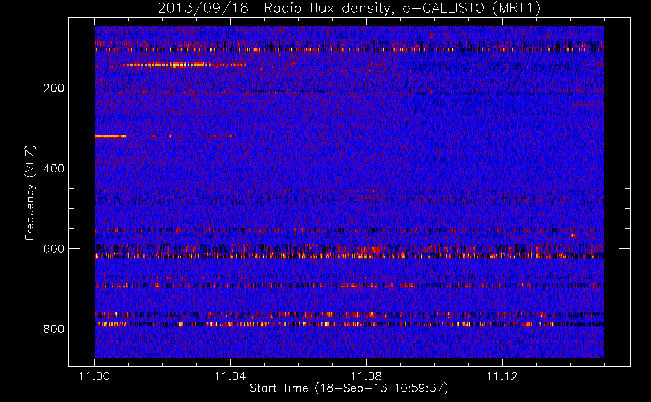Click the 11:04 time axis label
651x402 pixels.
pos(230,377)
